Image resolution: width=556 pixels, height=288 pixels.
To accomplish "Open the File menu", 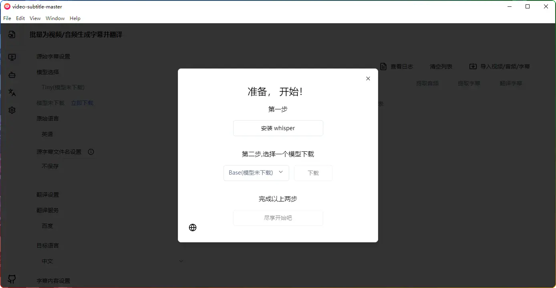I will pyautogui.click(x=7, y=18).
